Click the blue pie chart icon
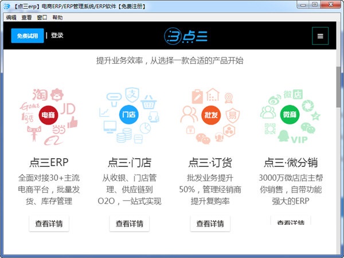Screen dimensions: 344x258 [145, 128]
